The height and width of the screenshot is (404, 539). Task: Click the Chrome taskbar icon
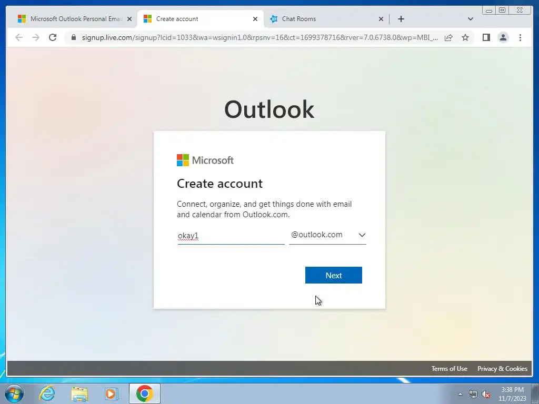click(x=145, y=393)
